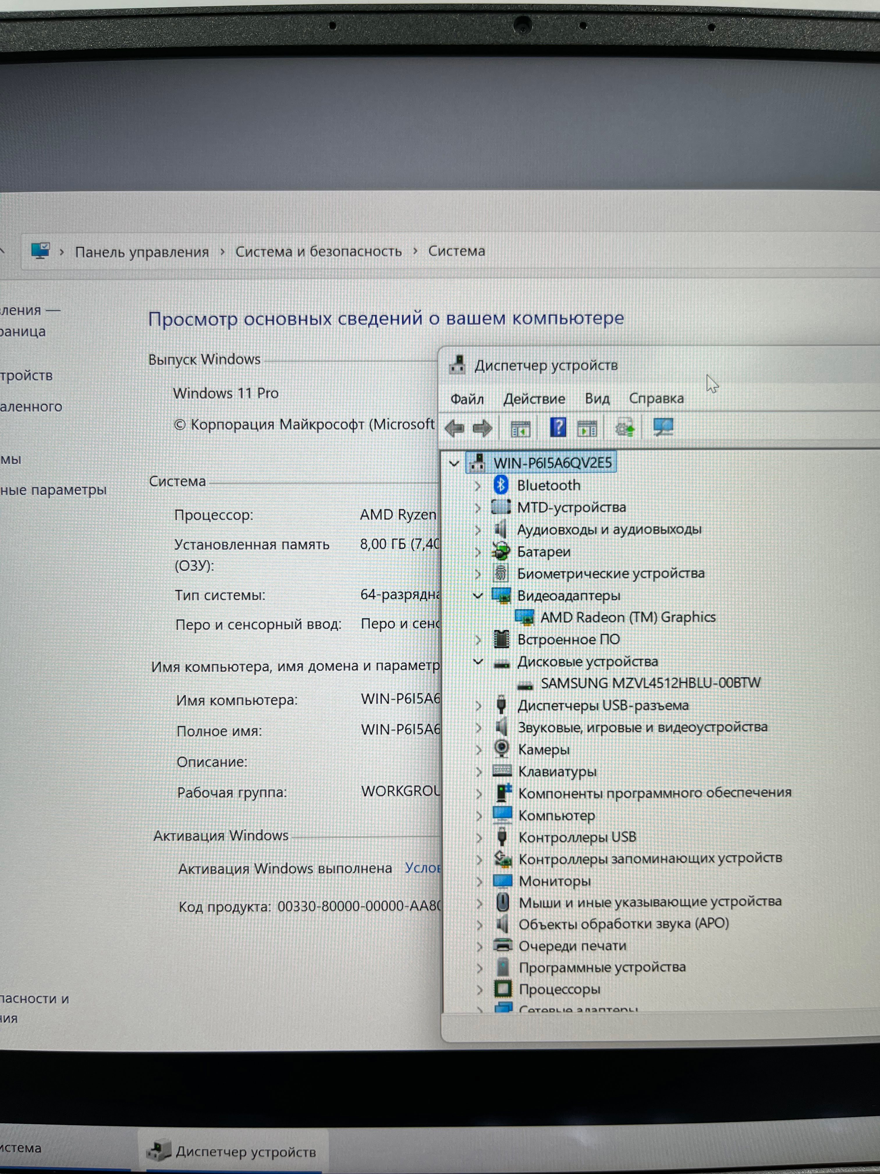Click the blue question mark help icon
The height and width of the screenshot is (1174, 880).
558,428
